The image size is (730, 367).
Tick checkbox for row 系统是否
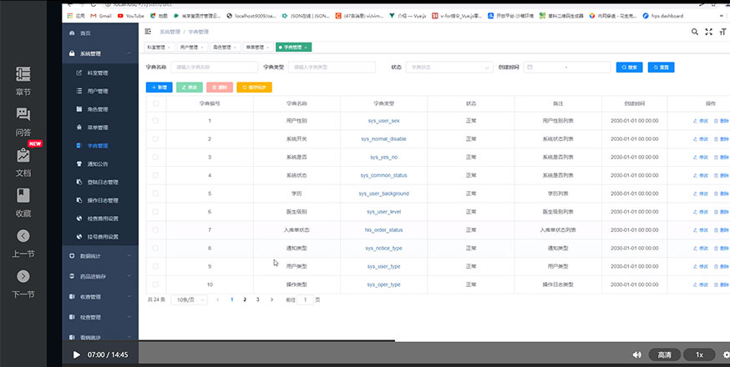point(155,157)
